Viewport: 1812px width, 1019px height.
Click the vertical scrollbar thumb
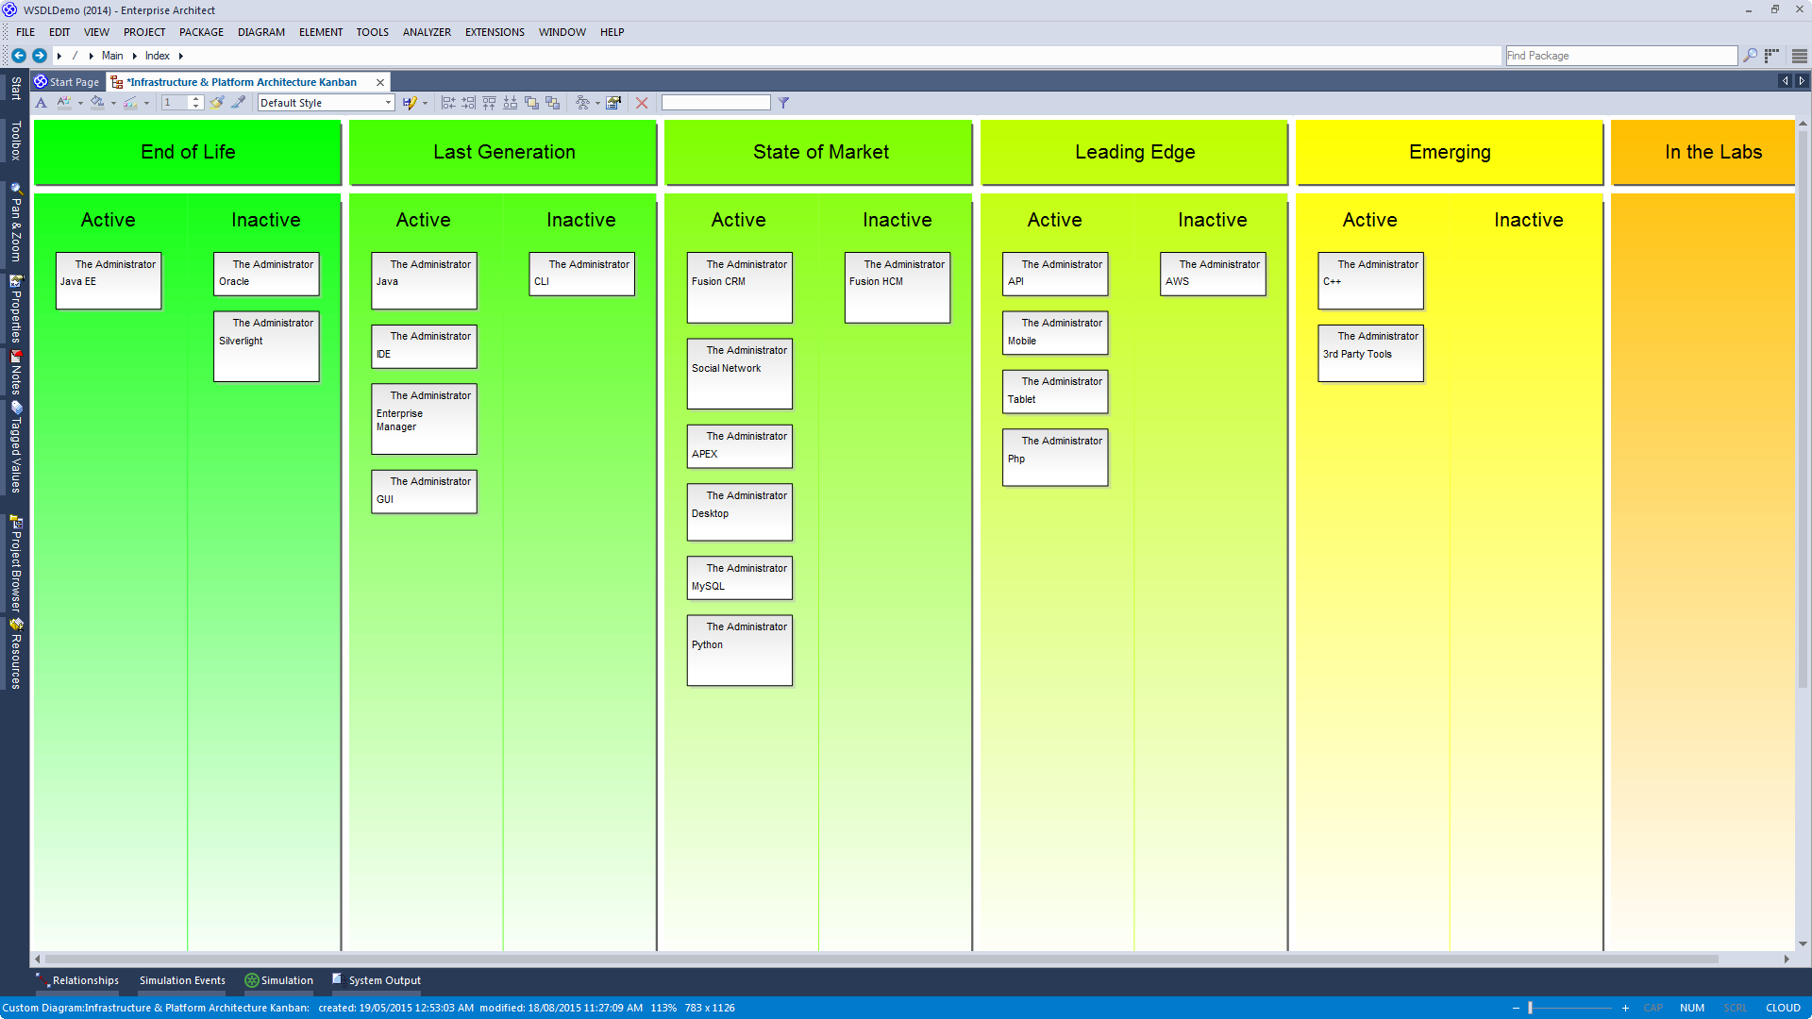coord(1803,409)
